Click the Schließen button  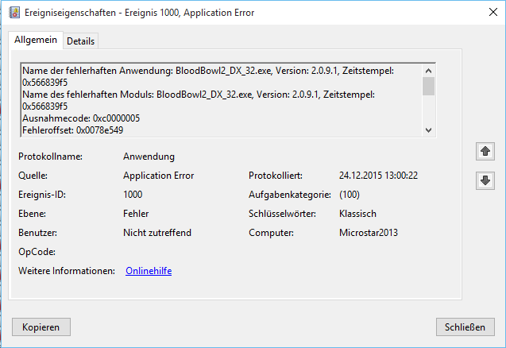[x=465, y=327]
